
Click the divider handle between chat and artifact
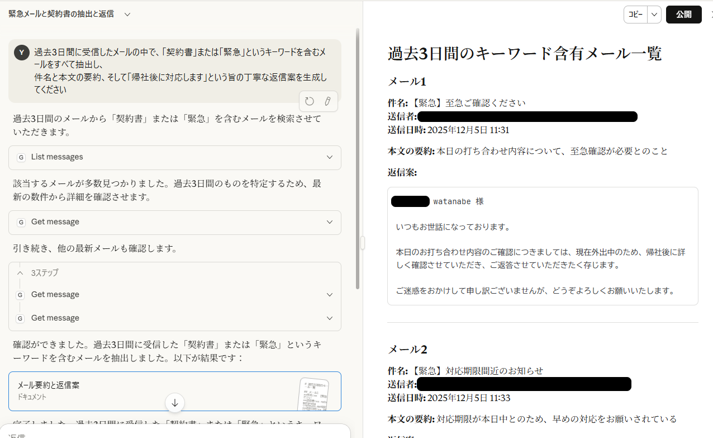(x=363, y=243)
